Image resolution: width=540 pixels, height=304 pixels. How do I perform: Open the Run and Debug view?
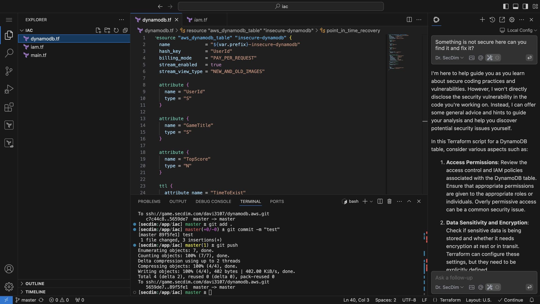coord(9,89)
